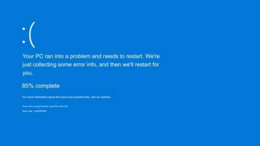Click the word 'you.' ending the message
The height and width of the screenshot is (146, 260).
(x=28, y=73)
